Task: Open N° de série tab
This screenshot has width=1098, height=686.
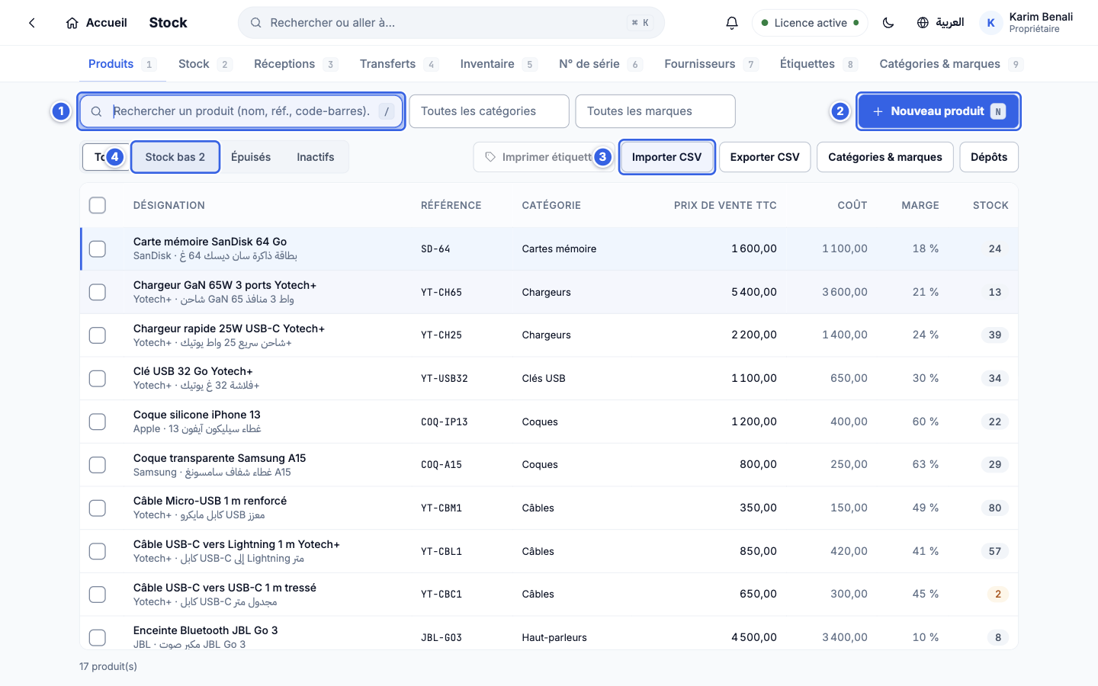Action: (x=600, y=64)
